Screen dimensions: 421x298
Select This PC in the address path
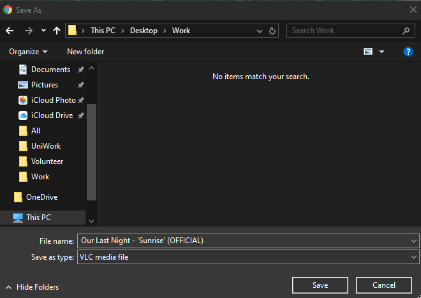coord(103,31)
